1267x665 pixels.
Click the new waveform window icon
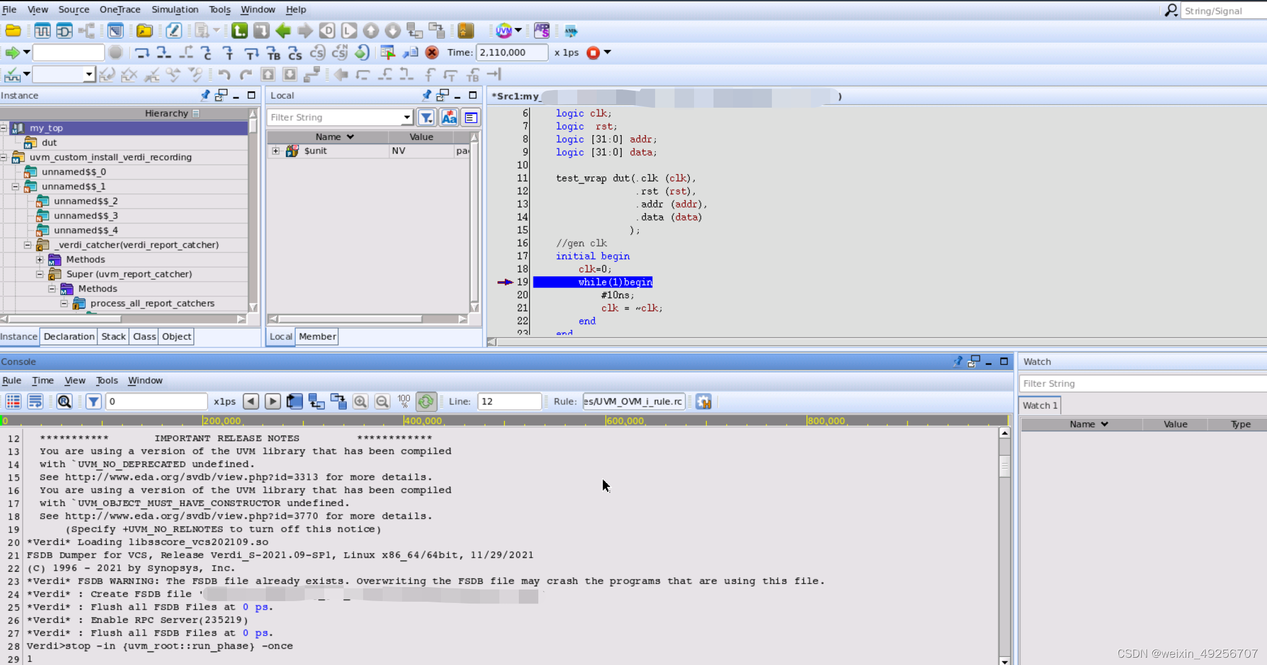click(x=42, y=30)
